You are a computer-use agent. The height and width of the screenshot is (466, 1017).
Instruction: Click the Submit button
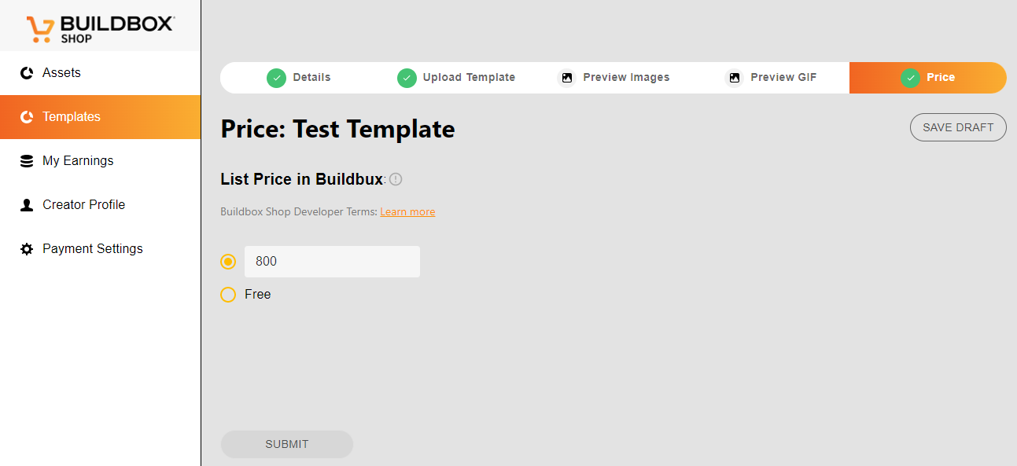tap(287, 444)
